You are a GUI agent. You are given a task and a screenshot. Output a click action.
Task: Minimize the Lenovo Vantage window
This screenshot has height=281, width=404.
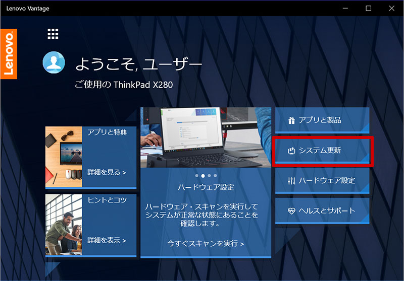[x=345, y=8]
